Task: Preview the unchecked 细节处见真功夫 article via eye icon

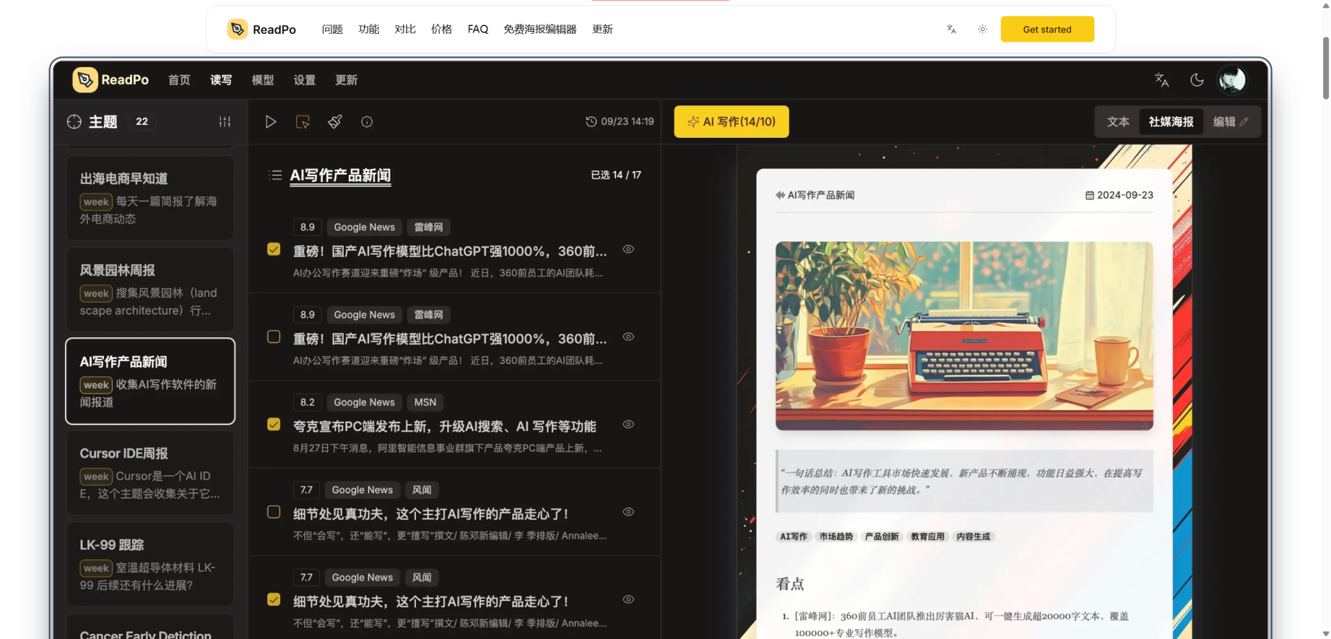Action: (628, 512)
